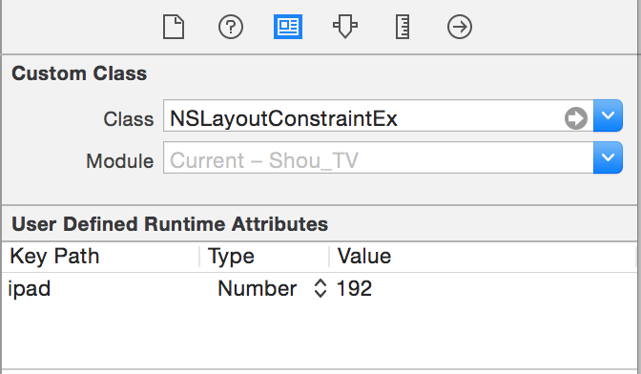Expand the Module dropdown list

pyautogui.click(x=608, y=157)
